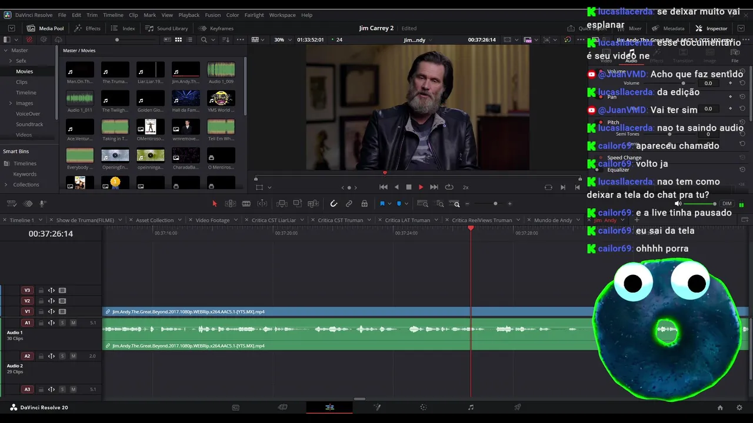Viewport: 753px width, 423px height.
Task: Expand the Master bin tree
Action: 5,50
